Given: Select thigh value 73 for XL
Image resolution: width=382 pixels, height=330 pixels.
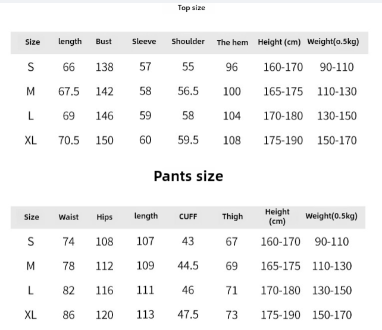Looking at the screenshot, I should [231, 315].
